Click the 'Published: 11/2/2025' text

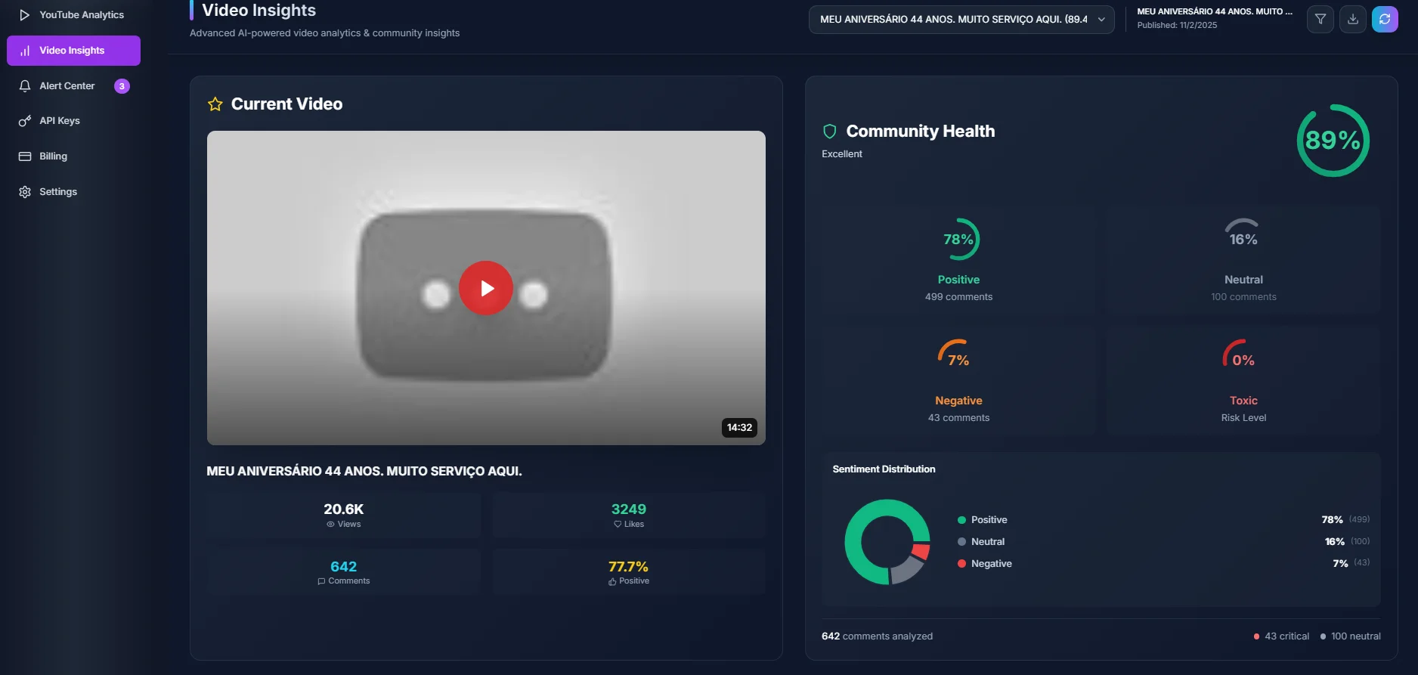[1177, 26]
